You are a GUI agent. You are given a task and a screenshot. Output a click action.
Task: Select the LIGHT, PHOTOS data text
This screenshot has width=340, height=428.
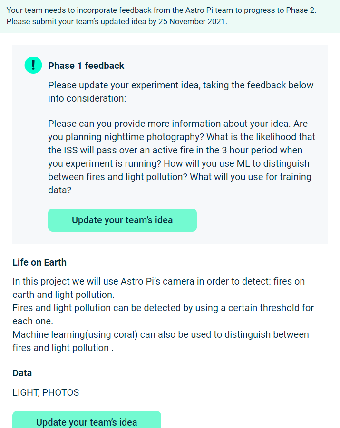click(x=46, y=392)
